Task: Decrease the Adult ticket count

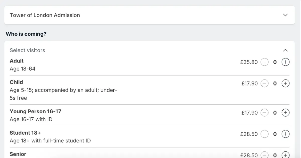Action: point(264,62)
